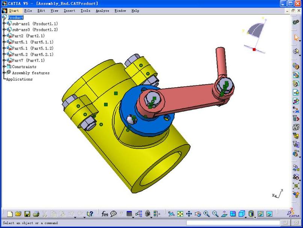Click the Assembly Design gears workbench icon
The width and height of the screenshot is (303, 228).
[296, 22]
